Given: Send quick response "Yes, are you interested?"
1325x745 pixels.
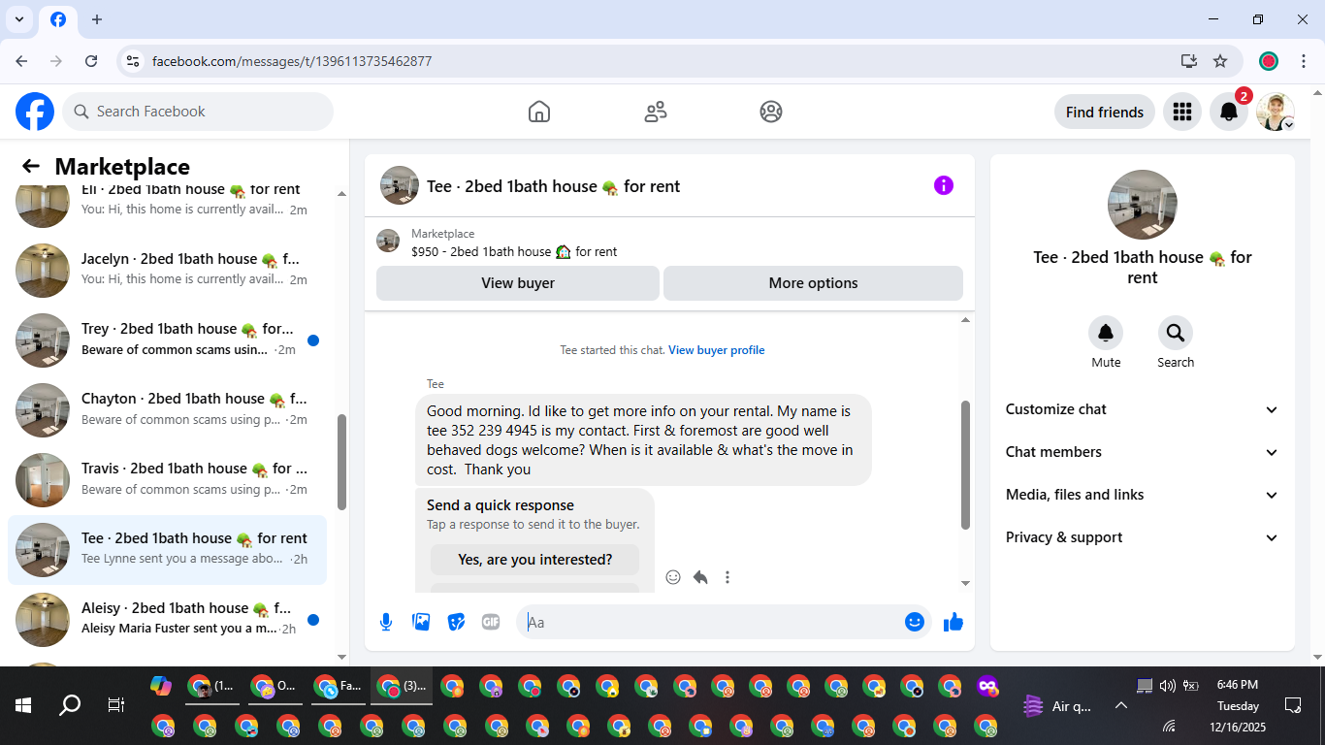Looking at the screenshot, I should (x=535, y=560).
